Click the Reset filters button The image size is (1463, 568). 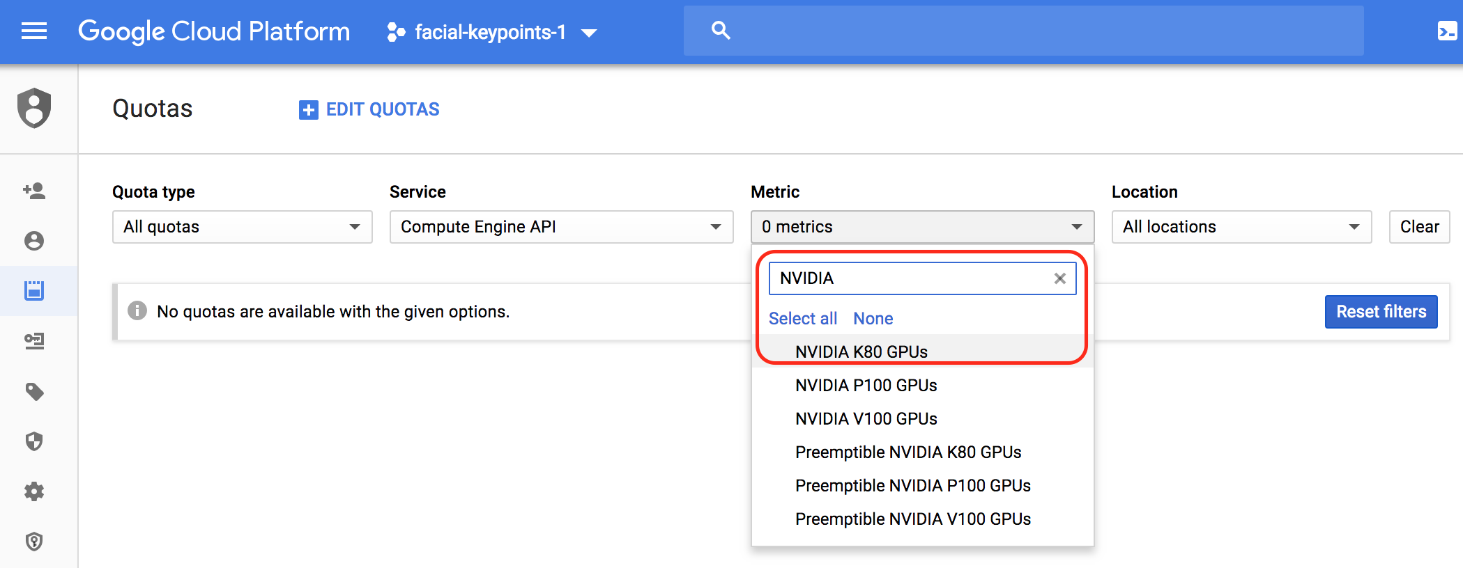point(1381,312)
